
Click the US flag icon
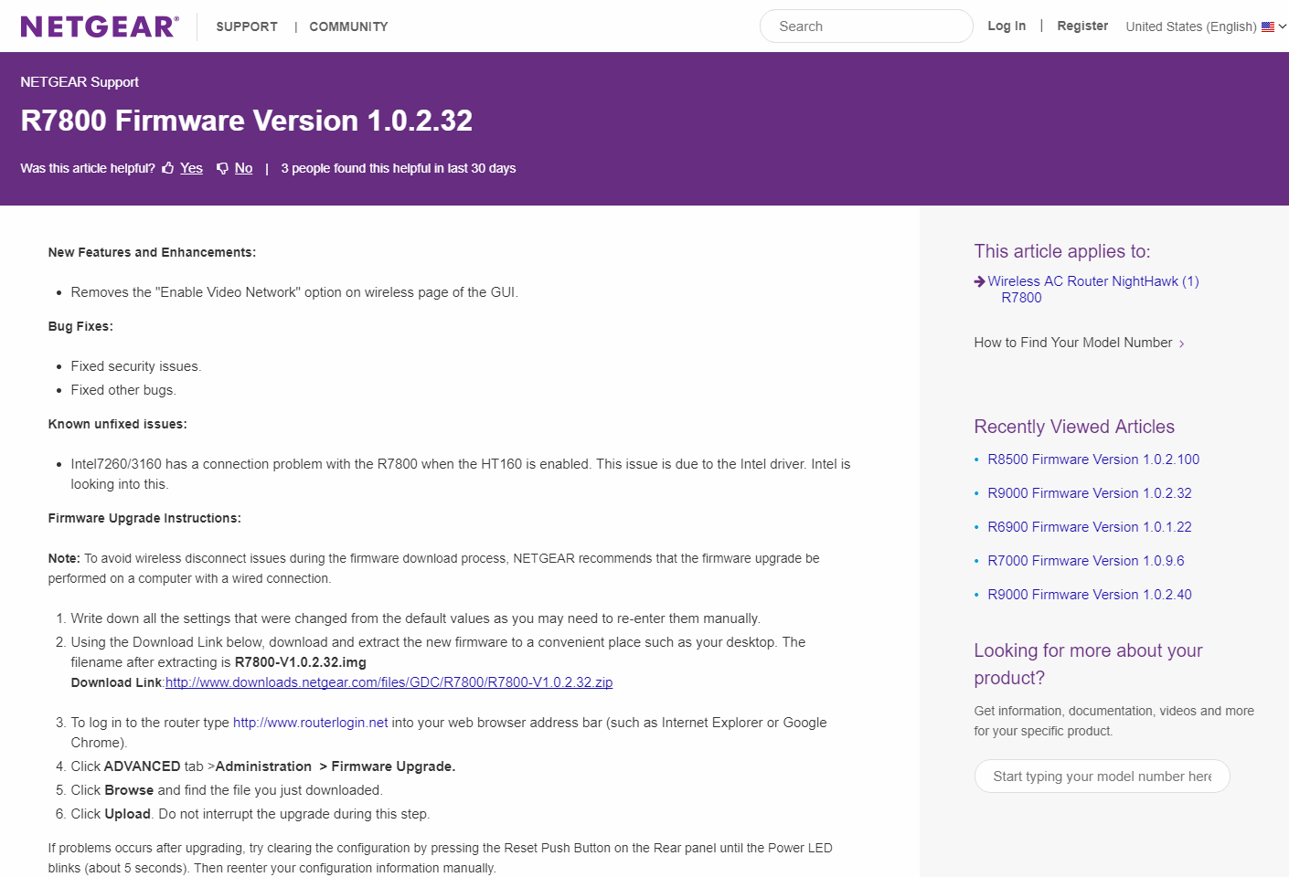(x=1268, y=26)
